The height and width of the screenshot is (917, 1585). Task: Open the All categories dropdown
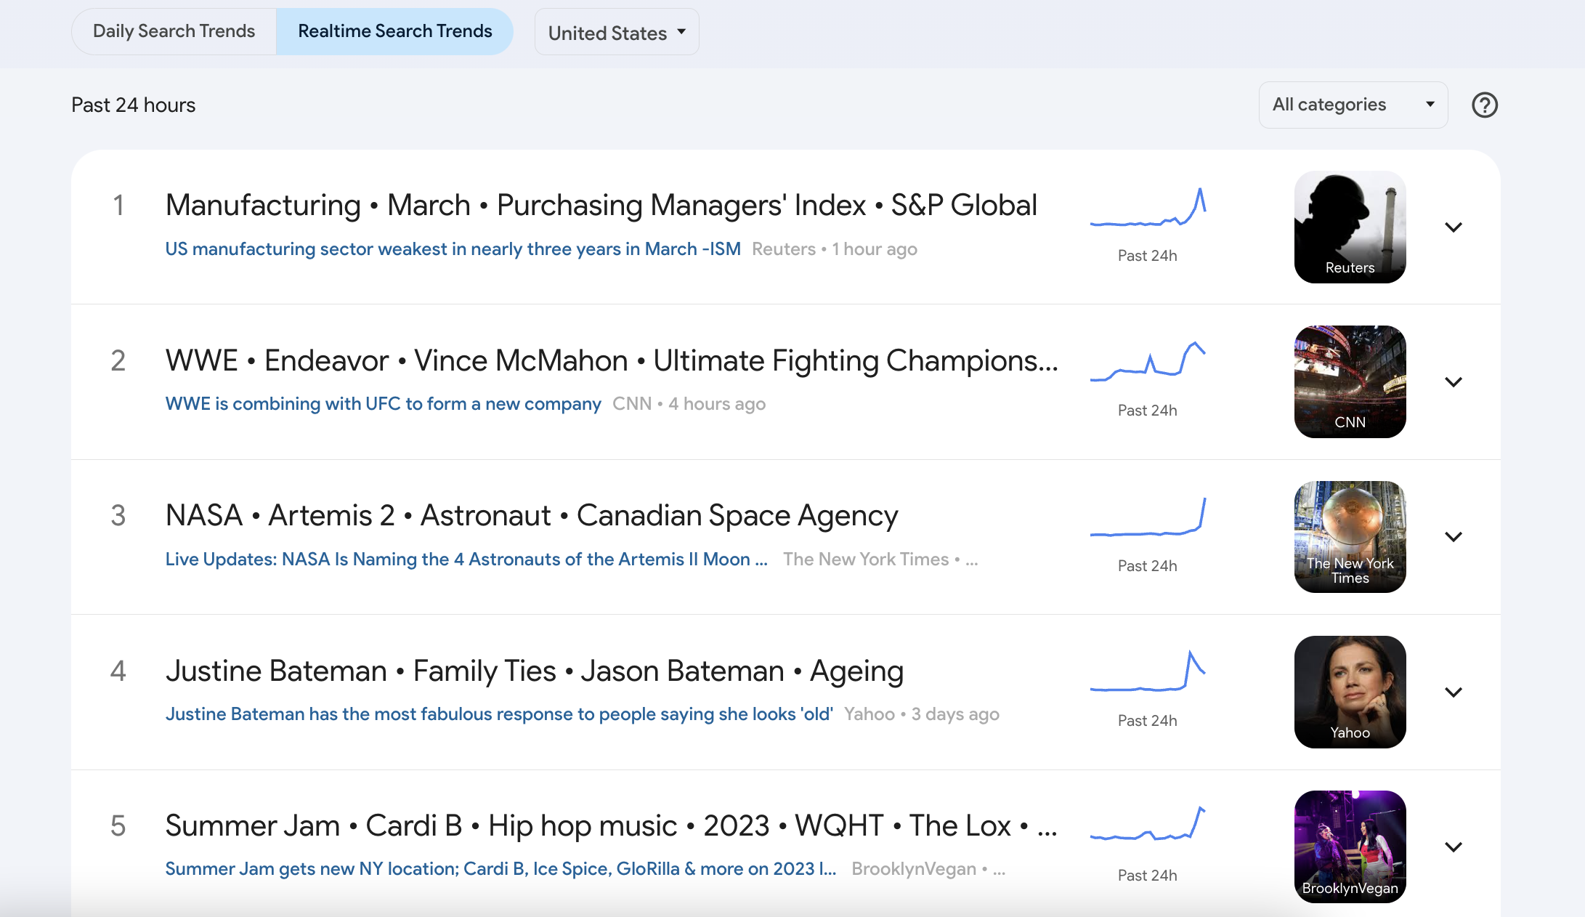tap(1353, 105)
